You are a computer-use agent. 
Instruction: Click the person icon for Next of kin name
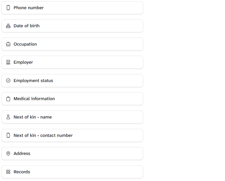coord(8,117)
